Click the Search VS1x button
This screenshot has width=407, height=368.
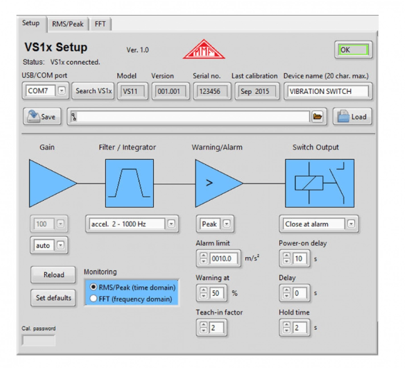point(93,91)
